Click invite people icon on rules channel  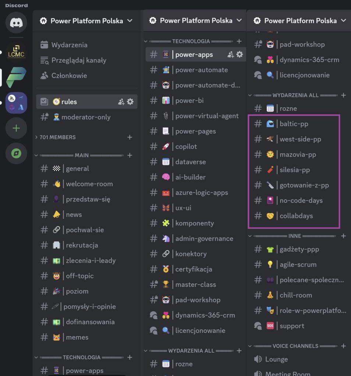(121, 102)
